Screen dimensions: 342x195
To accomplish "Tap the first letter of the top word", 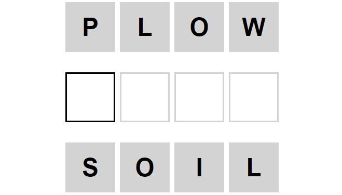I will pyautogui.click(x=90, y=27).
